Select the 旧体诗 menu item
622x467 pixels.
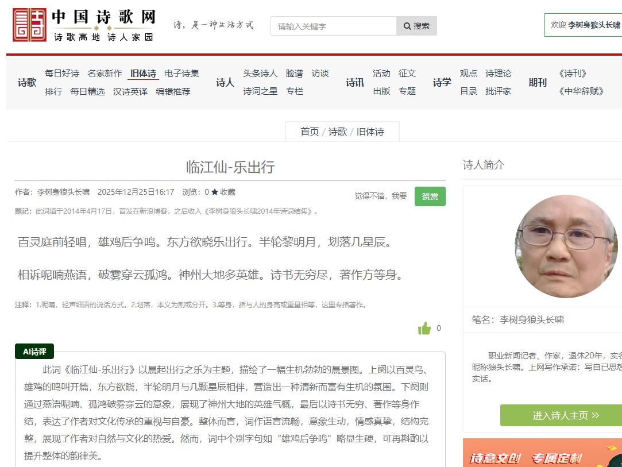(143, 74)
